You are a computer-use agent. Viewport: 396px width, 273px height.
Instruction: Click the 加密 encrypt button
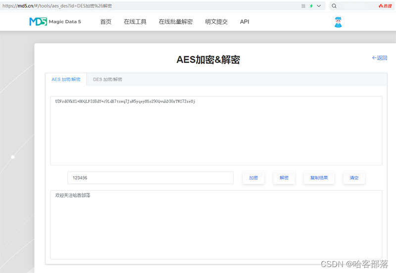tap(253, 178)
